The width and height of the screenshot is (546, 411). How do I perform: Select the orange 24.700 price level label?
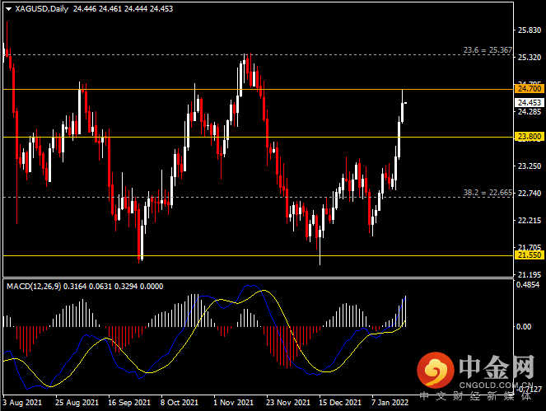pos(529,88)
